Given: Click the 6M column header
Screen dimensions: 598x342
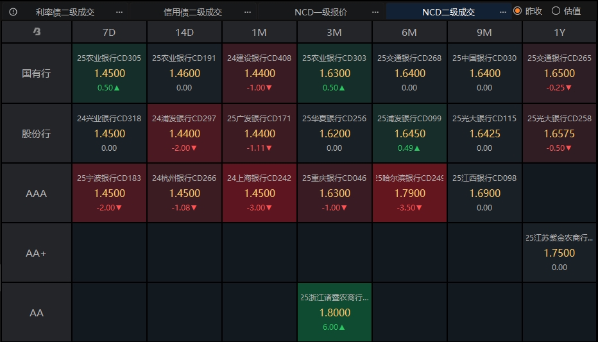Looking at the screenshot, I should tap(409, 32).
